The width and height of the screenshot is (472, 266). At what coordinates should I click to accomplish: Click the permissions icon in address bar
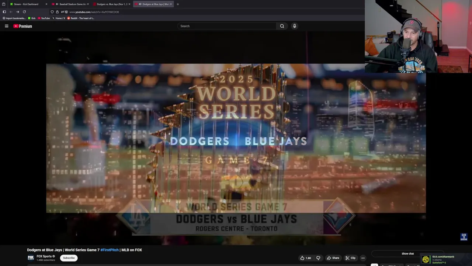pyautogui.click(x=62, y=12)
